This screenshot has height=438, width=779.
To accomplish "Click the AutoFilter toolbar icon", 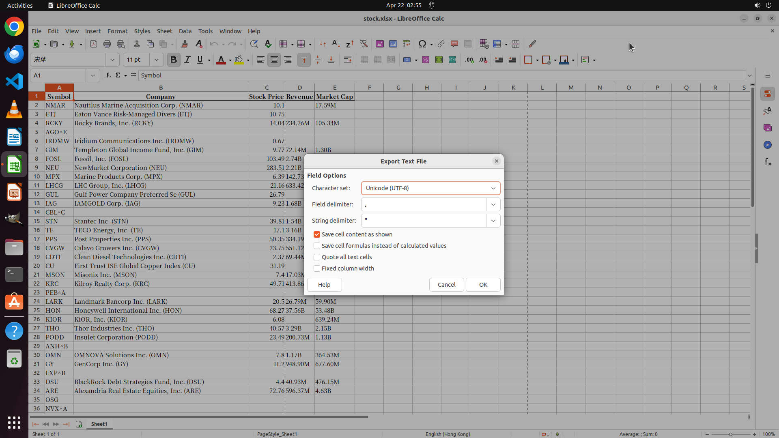I will [364, 44].
